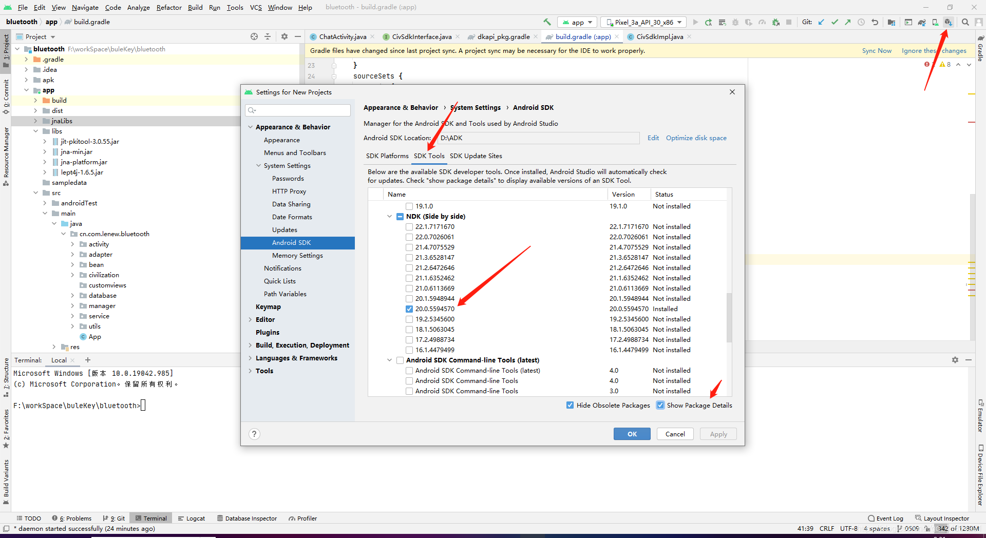The image size is (986, 538).
Task: Commit changes using the Git checkmark icon
Action: click(x=835, y=22)
